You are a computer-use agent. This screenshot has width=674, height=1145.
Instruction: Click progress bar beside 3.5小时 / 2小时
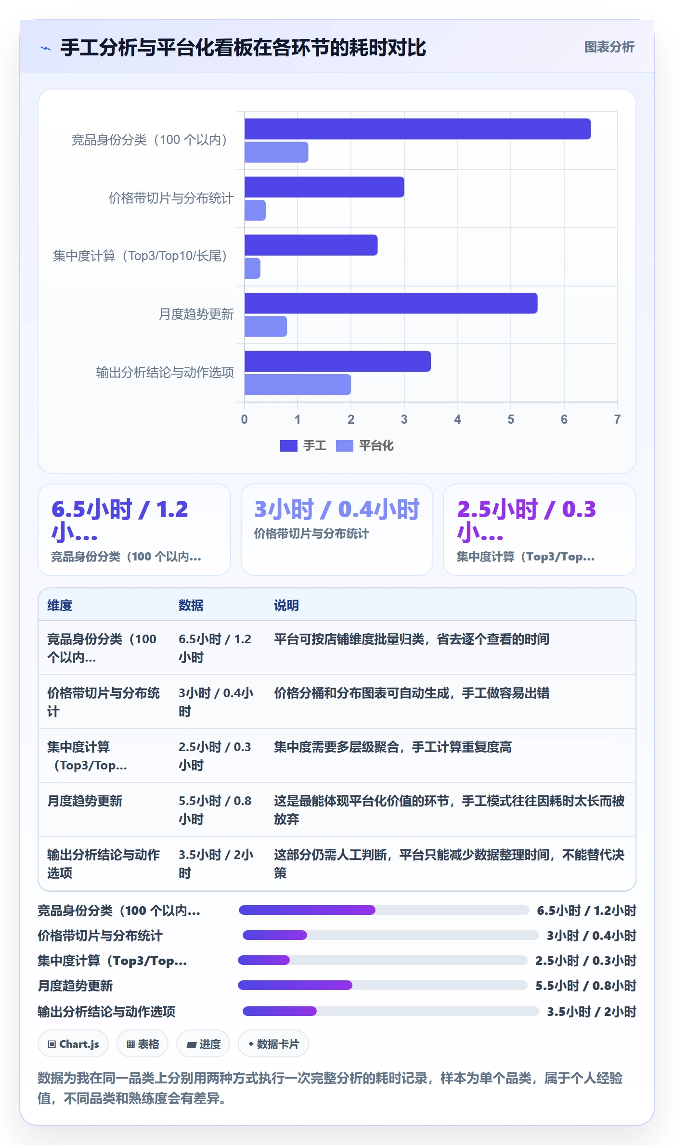[391, 1011]
